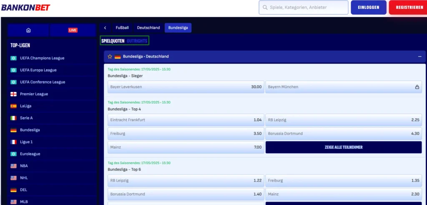Favorite Bundesliga with the star icon

[110, 57]
